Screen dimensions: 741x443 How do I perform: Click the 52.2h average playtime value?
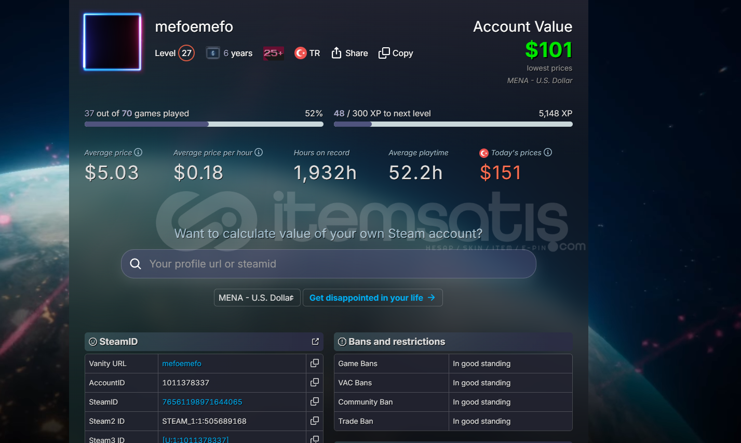[416, 172]
